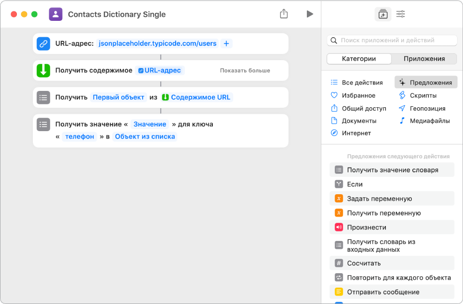The height and width of the screenshot is (304, 463).
Task: Click the purple Contacts shortcut icon
Action: point(56,14)
